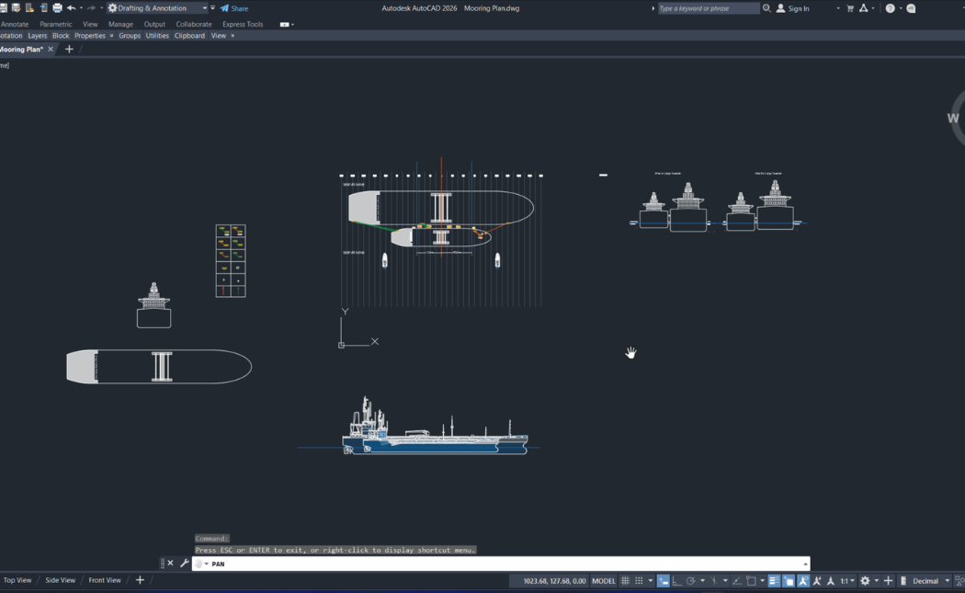
Task: Add a new layout with plus icon
Action: click(x=140, y=580)
